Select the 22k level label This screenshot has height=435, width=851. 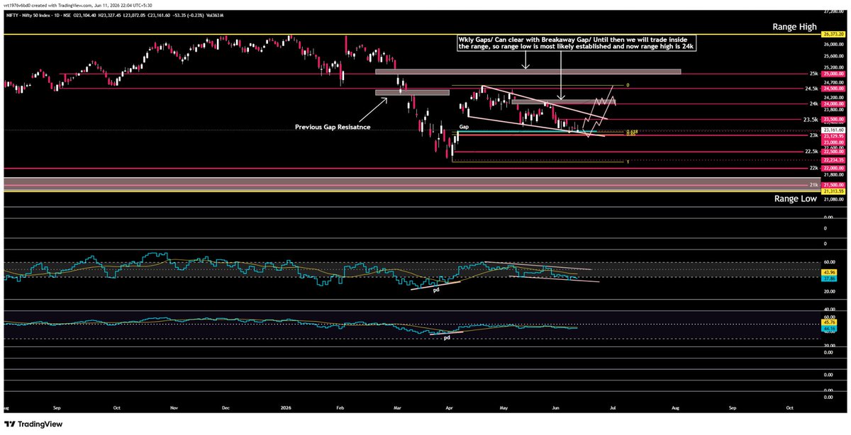[814, 168]
